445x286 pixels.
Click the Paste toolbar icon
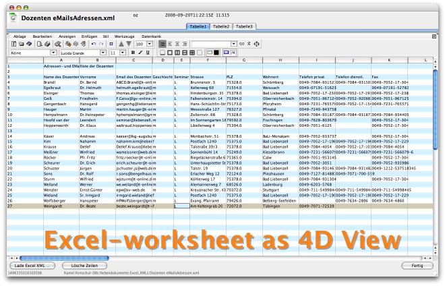click(83, 44)
